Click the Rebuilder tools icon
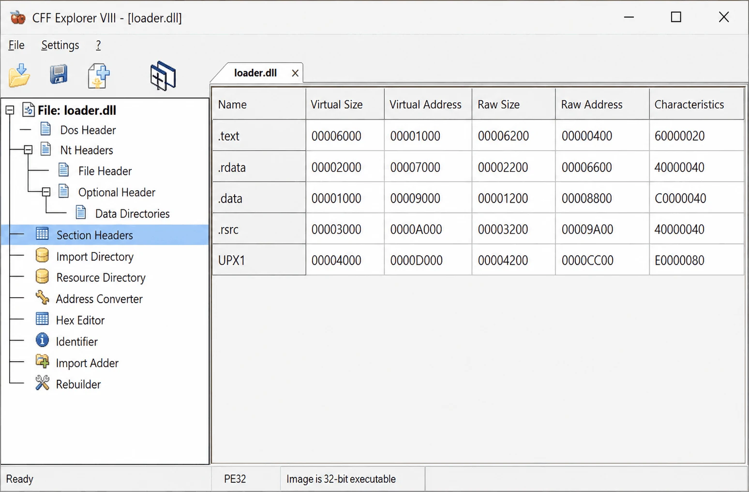The height and width of the screenshot is (492, 749). 42,383
